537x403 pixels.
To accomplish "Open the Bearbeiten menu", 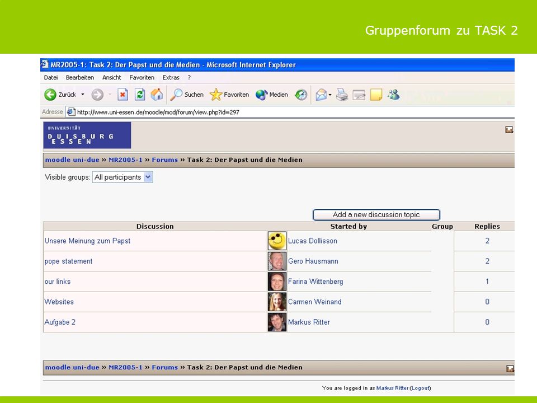I will coord(80,77).
